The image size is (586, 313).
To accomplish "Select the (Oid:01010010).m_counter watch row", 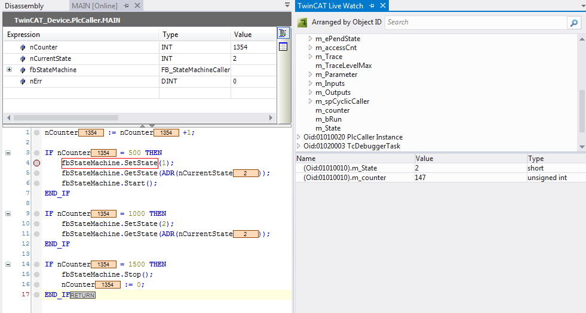I will click(441, 178).
